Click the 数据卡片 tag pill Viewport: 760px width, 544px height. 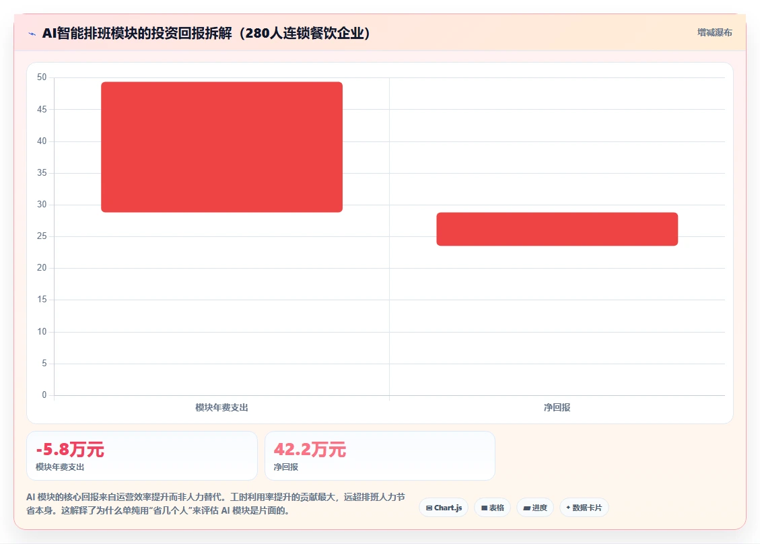click(x=584, y=508)
